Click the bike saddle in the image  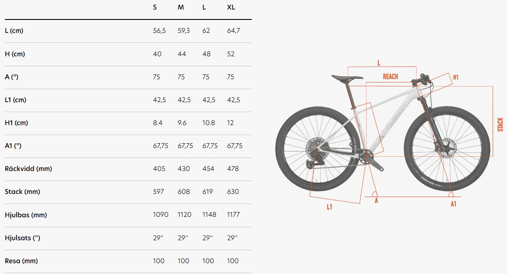(x=347, y=77)
